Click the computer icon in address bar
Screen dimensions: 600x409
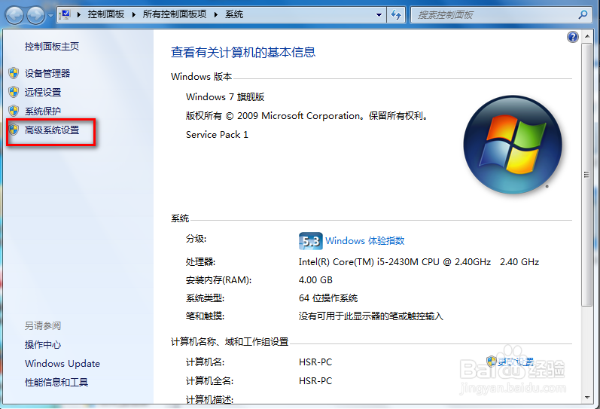(65, 15)
